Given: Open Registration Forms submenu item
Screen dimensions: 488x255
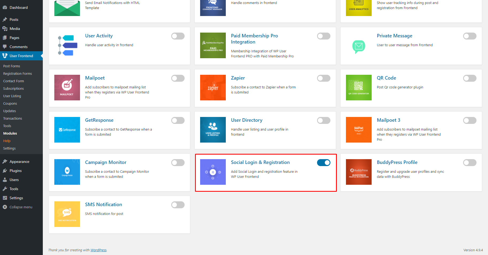Looking at the screenshot, I should (x=17, y=73).
